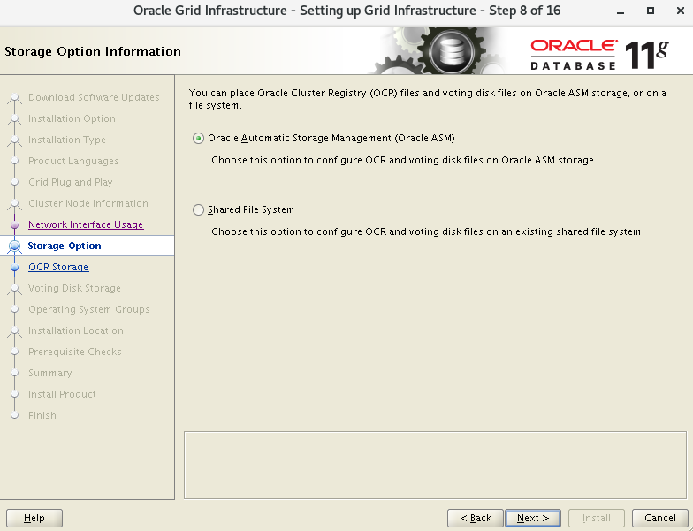The height and width of the screenshot is (531, 693).
Task: Click the Product Languages step
Action: point(73,161)
